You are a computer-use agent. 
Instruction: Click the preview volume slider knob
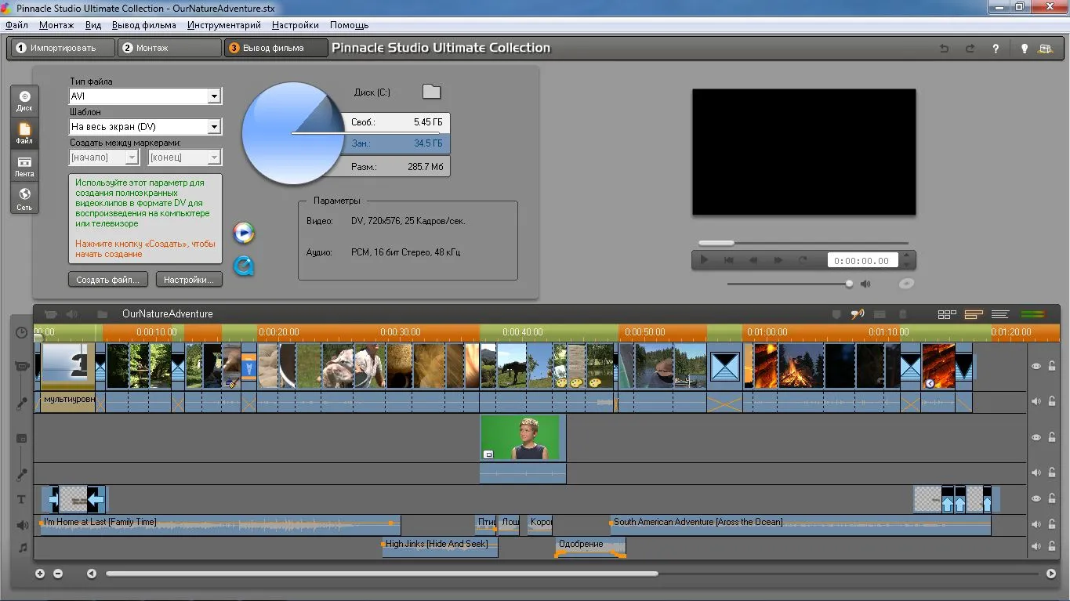849,284
